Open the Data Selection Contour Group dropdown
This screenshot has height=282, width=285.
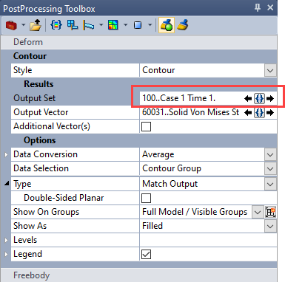[270, 169]
